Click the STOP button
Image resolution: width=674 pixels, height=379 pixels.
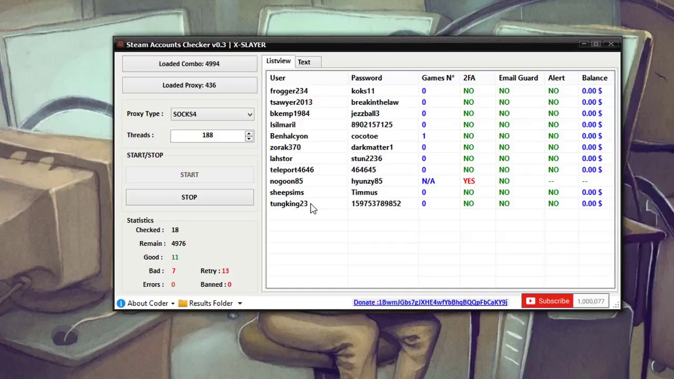tap(190, 197)
